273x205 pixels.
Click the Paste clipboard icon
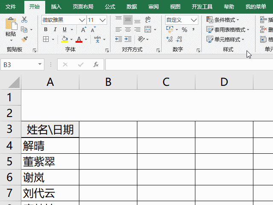click(11, 23)
